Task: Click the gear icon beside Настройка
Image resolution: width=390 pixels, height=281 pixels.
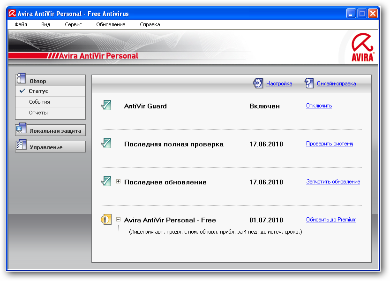Action: 258,83
